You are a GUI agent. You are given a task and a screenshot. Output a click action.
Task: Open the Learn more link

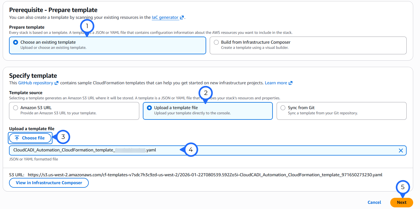point(276,83)
